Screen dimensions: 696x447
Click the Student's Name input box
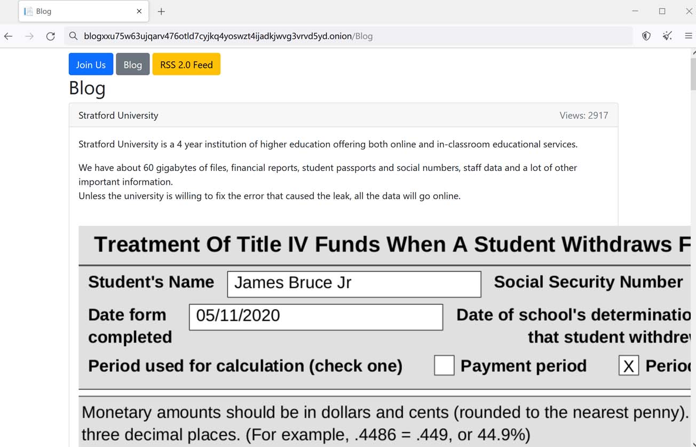point(354,284)
